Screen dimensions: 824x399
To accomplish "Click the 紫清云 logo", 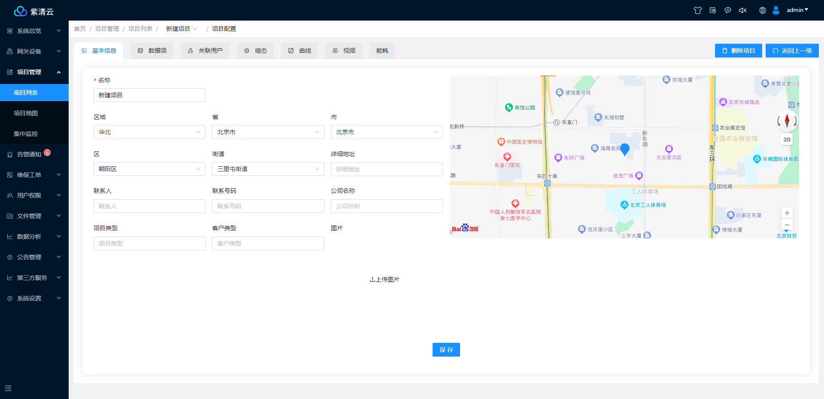I will pyautogui.click(x=34, y=11).
